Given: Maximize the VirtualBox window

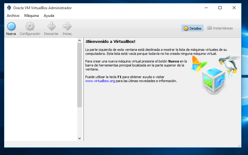Looking at the screenshot, I should tap(220, 8).
